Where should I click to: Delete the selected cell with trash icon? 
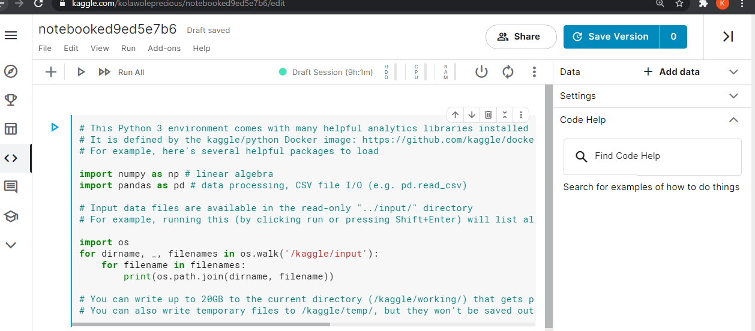pos(489,115)
